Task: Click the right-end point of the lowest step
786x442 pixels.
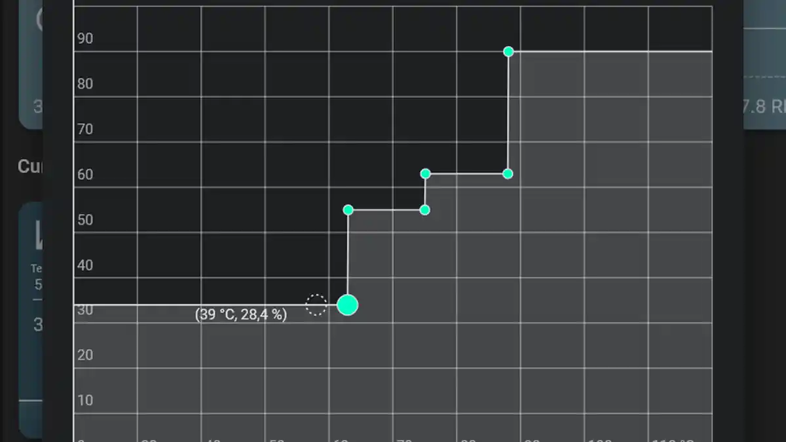Action: (x=424, y=210)
